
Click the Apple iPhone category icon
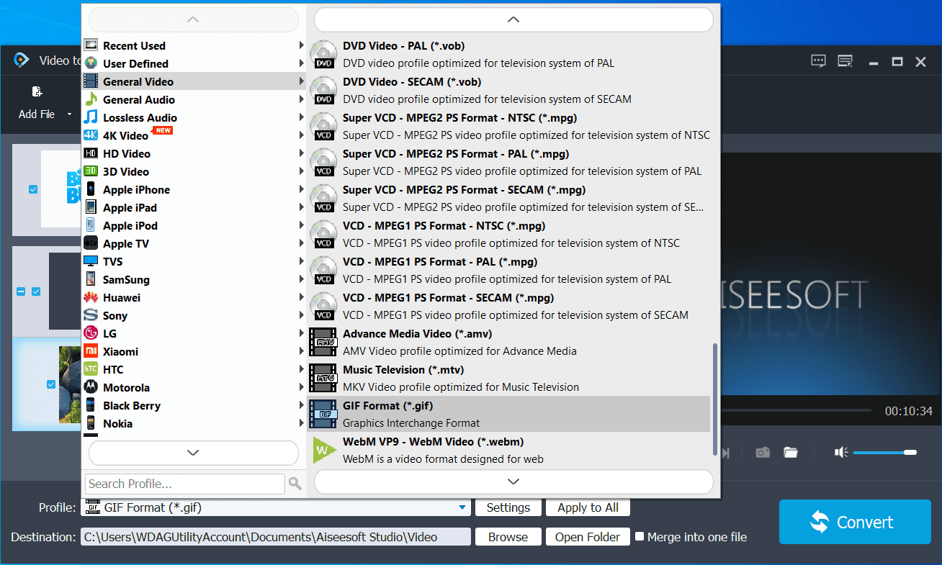point(91,189)
